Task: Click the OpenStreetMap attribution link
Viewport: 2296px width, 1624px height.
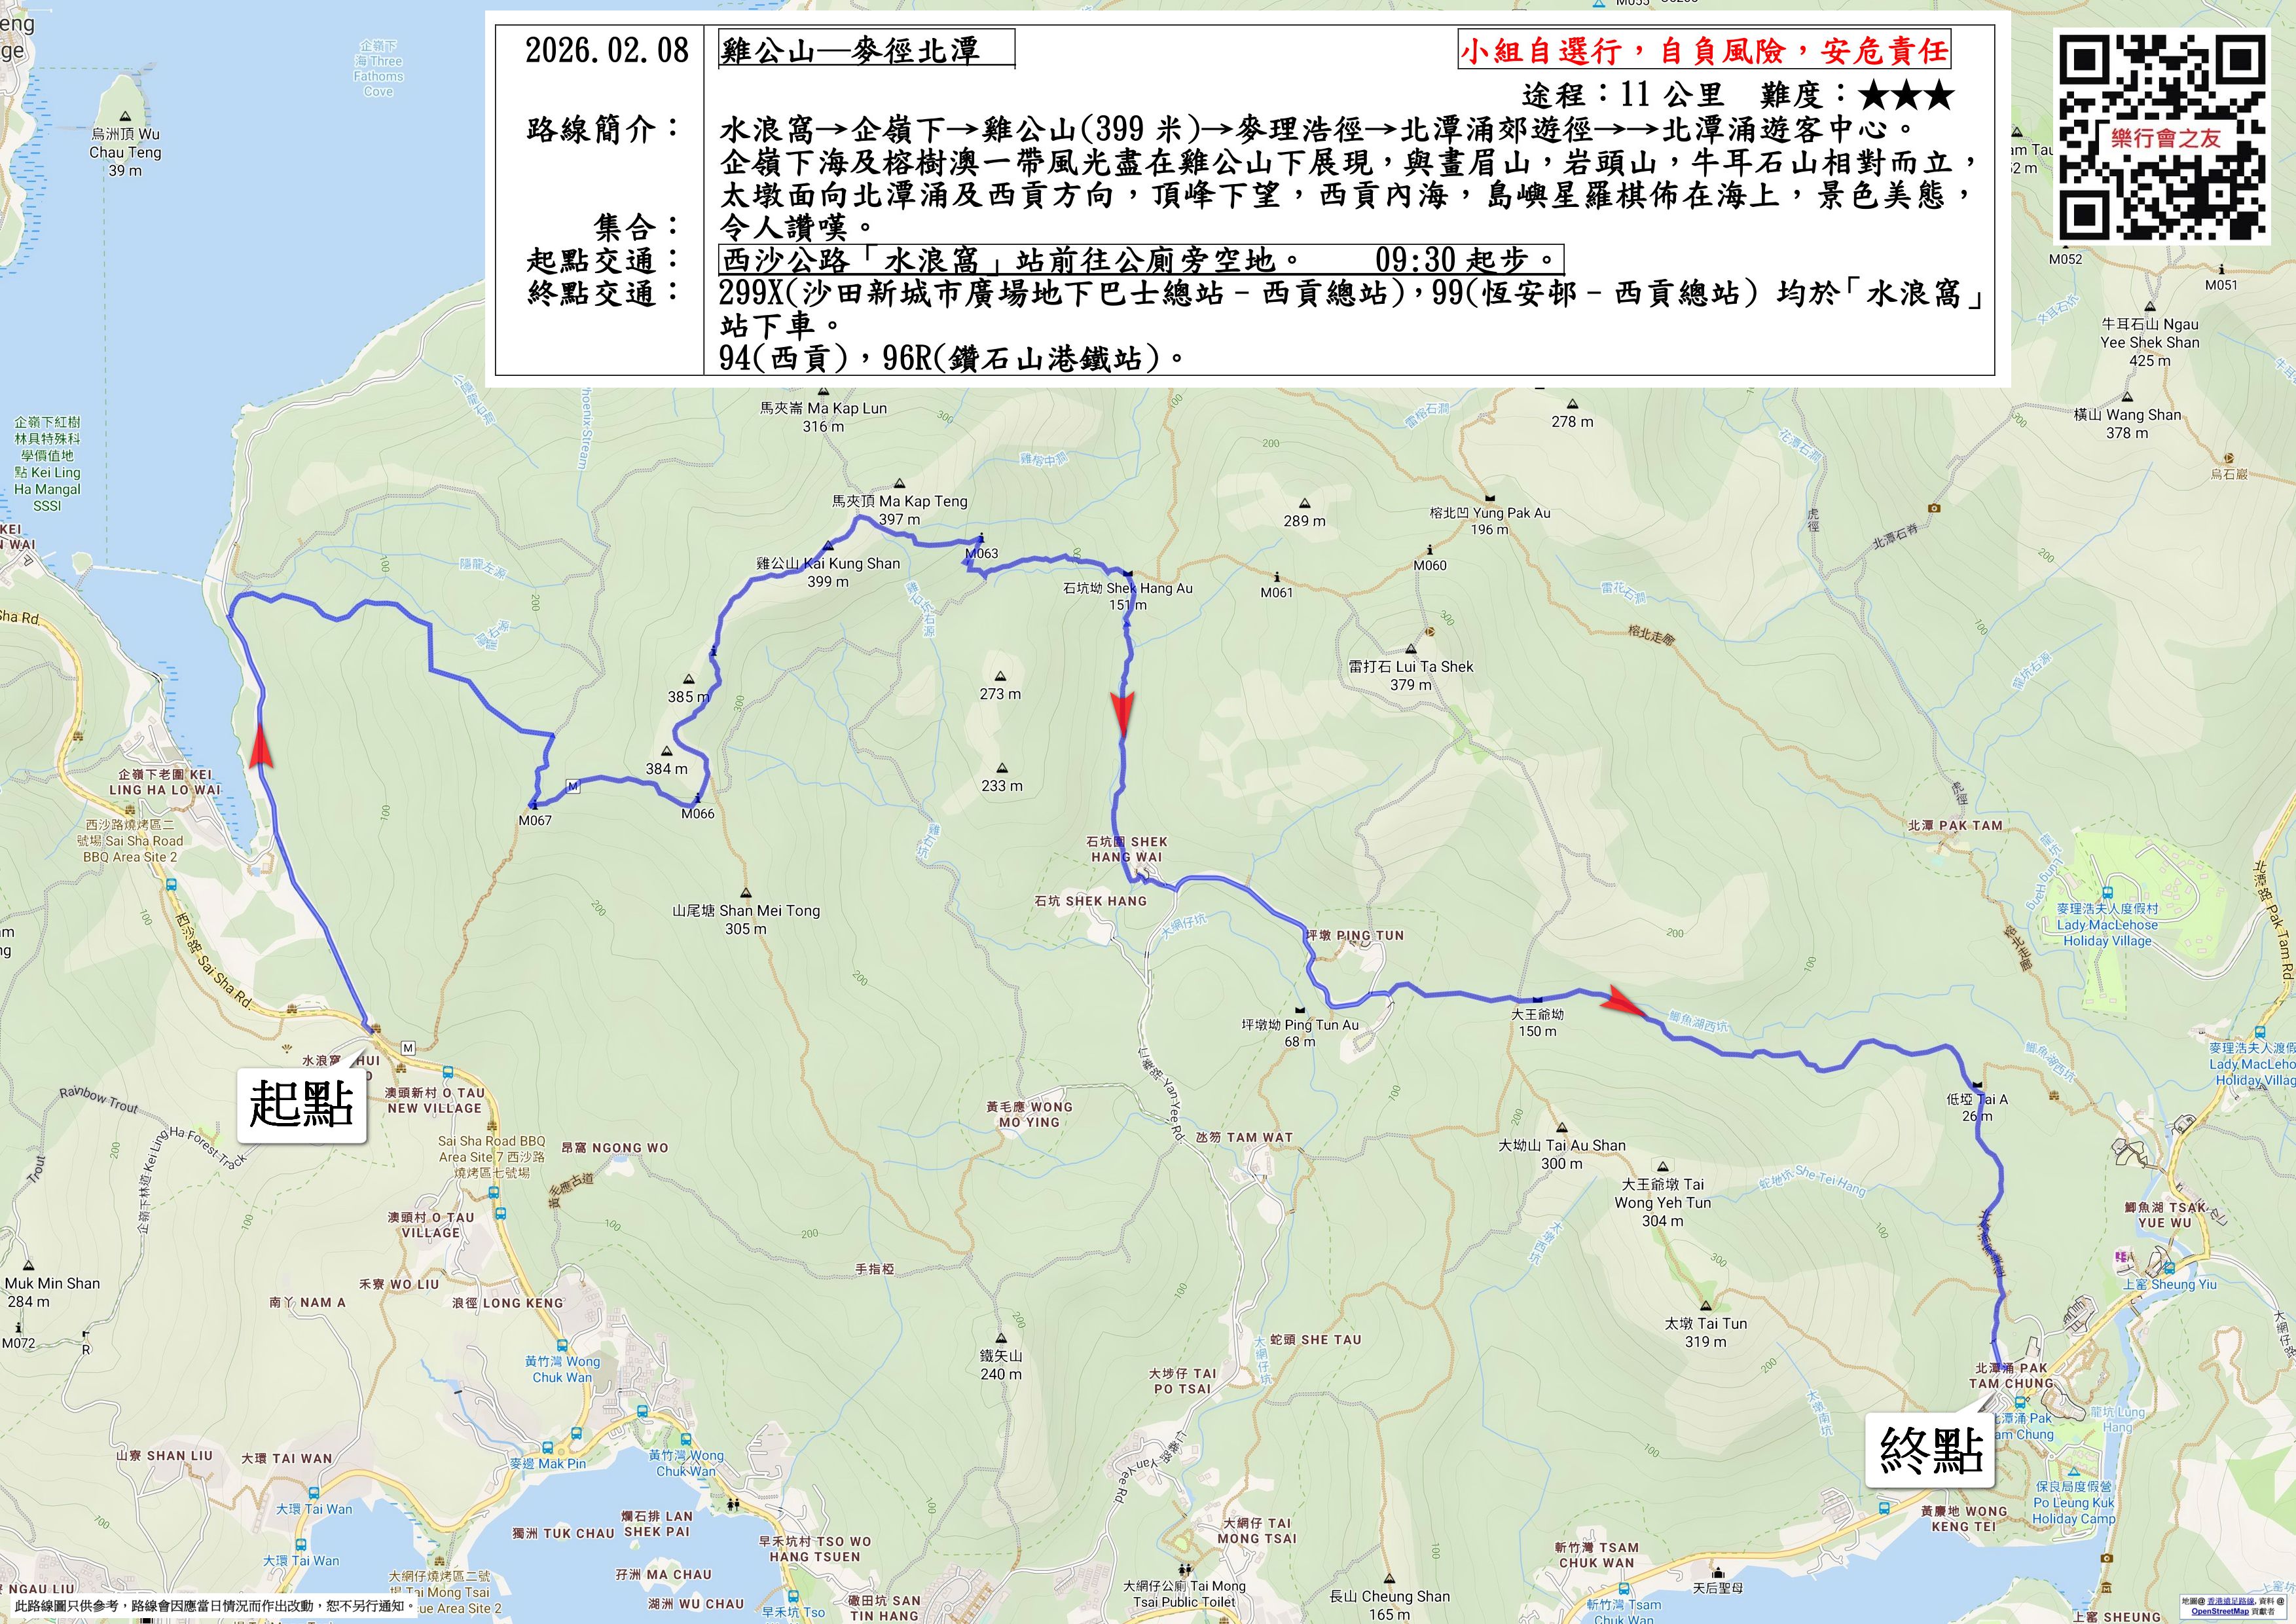Action: [x=2219, y=1612]
